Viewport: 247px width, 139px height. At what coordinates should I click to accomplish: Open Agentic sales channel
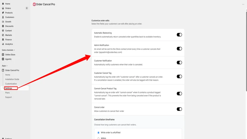click(x=8, y=59)
